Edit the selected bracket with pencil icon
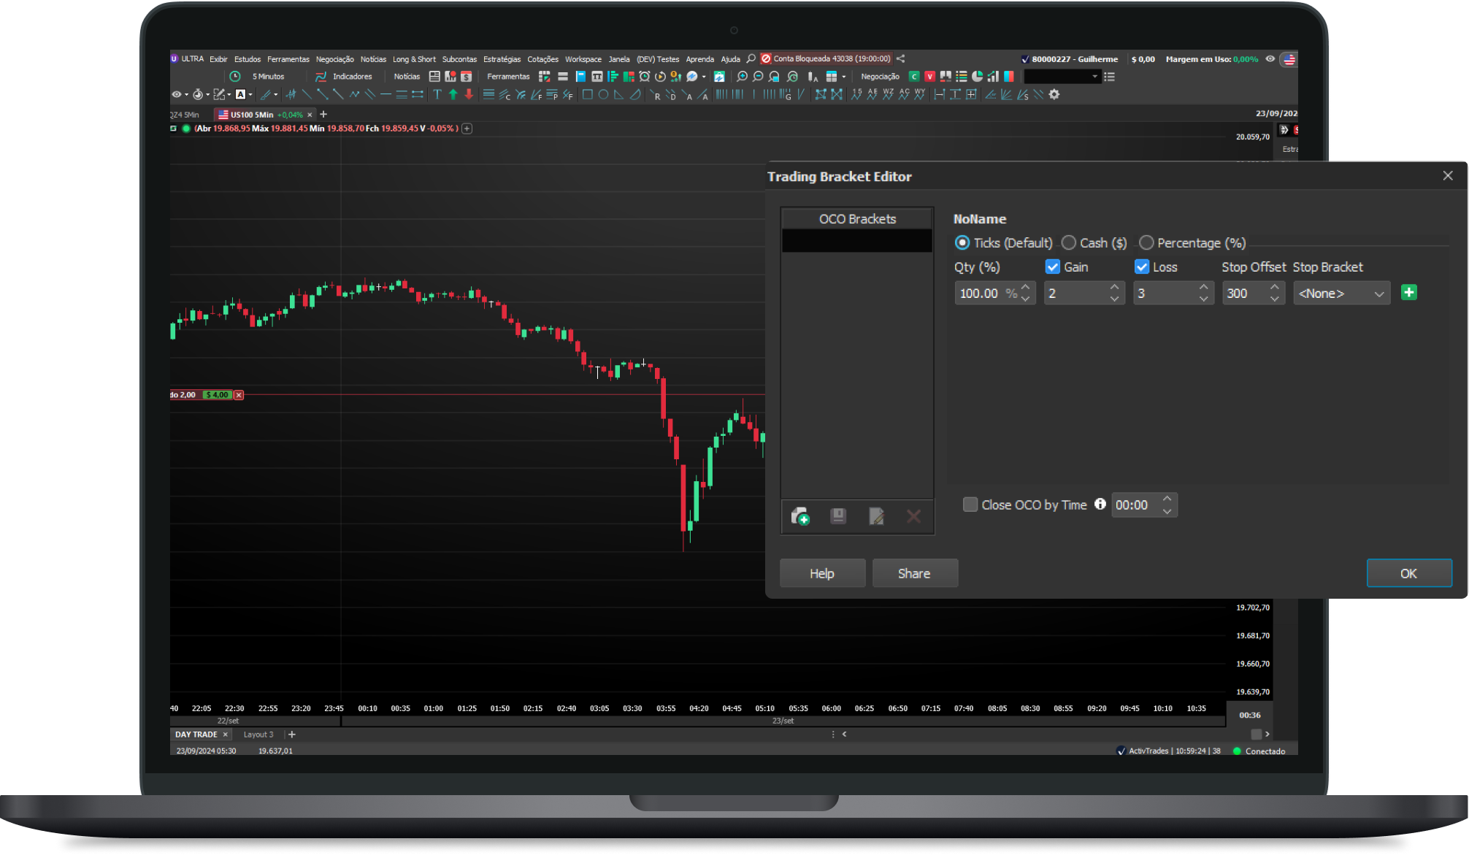This screenshot has height=855, width=1469. (x=876, y=517)
